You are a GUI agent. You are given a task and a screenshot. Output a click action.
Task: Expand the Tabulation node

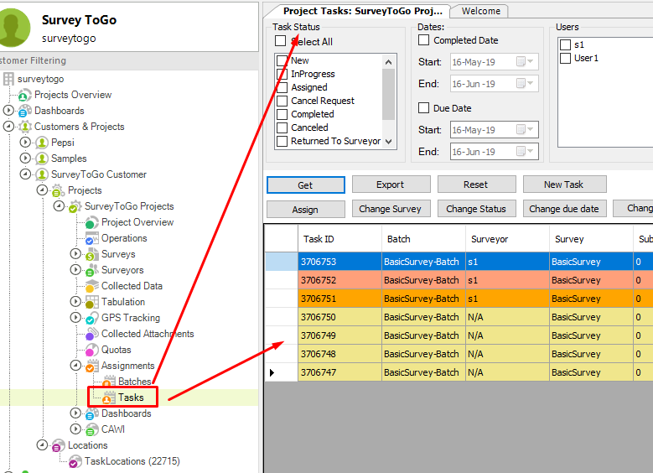[x=75, y=301]
